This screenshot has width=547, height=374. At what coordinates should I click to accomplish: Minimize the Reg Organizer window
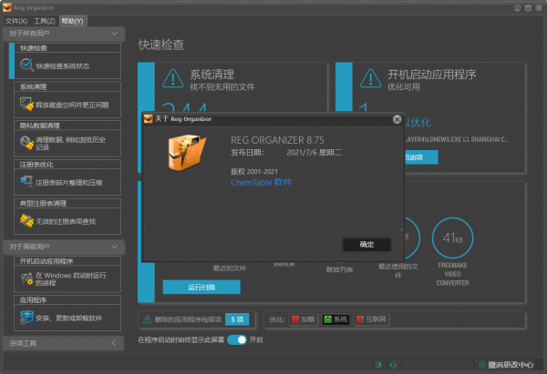pos(517,7)
